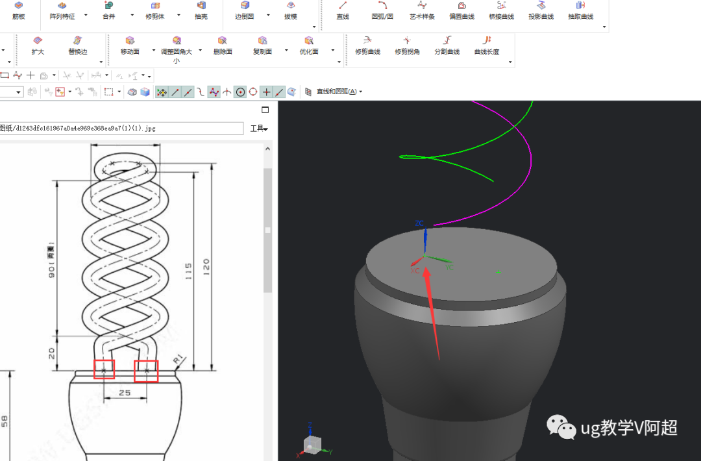The height and width of the screenshot is (461, 701).
Task: Click the wireframe display style icon
Action: (x=132, y=92)
